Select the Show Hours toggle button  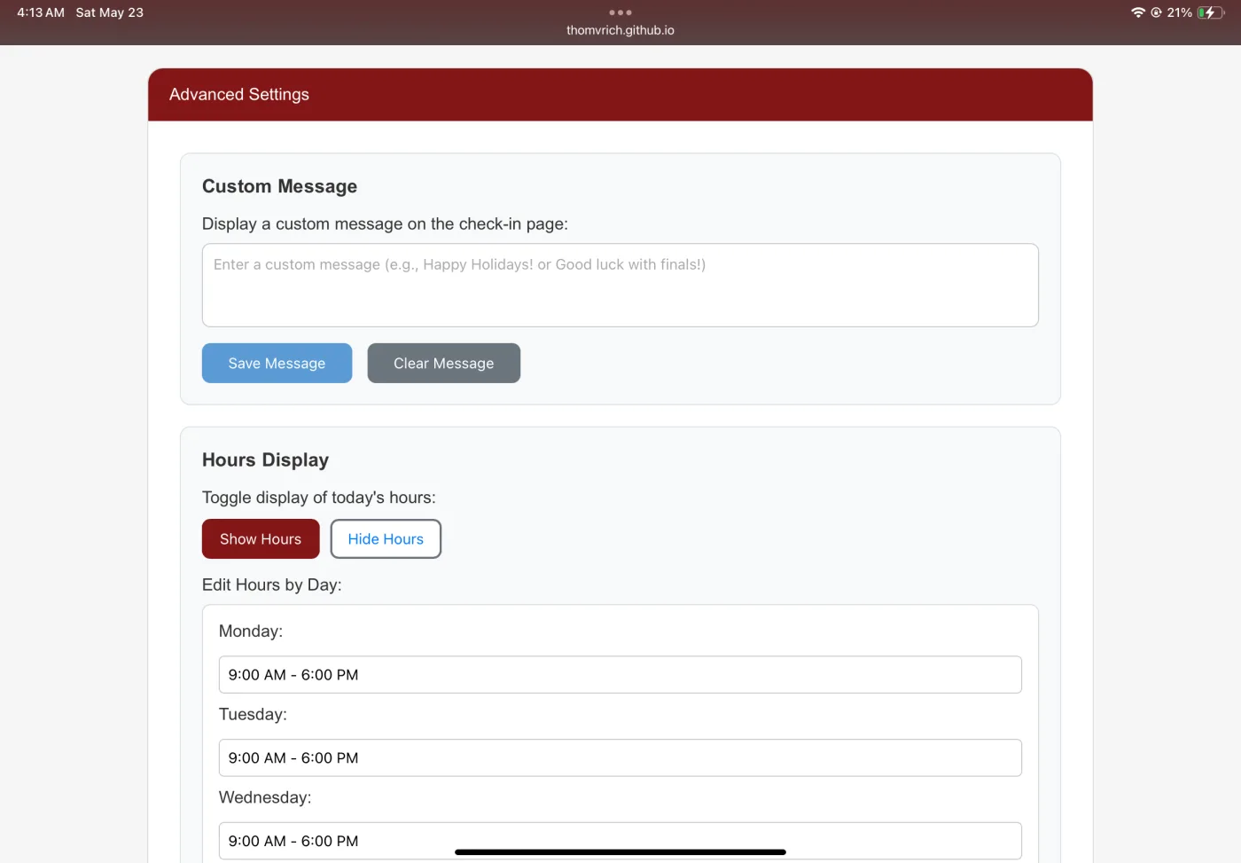click(x=261, y=538)
